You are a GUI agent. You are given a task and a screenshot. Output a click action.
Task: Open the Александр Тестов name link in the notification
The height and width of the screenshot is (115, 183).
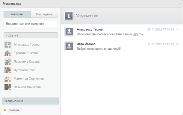[90, 29]
